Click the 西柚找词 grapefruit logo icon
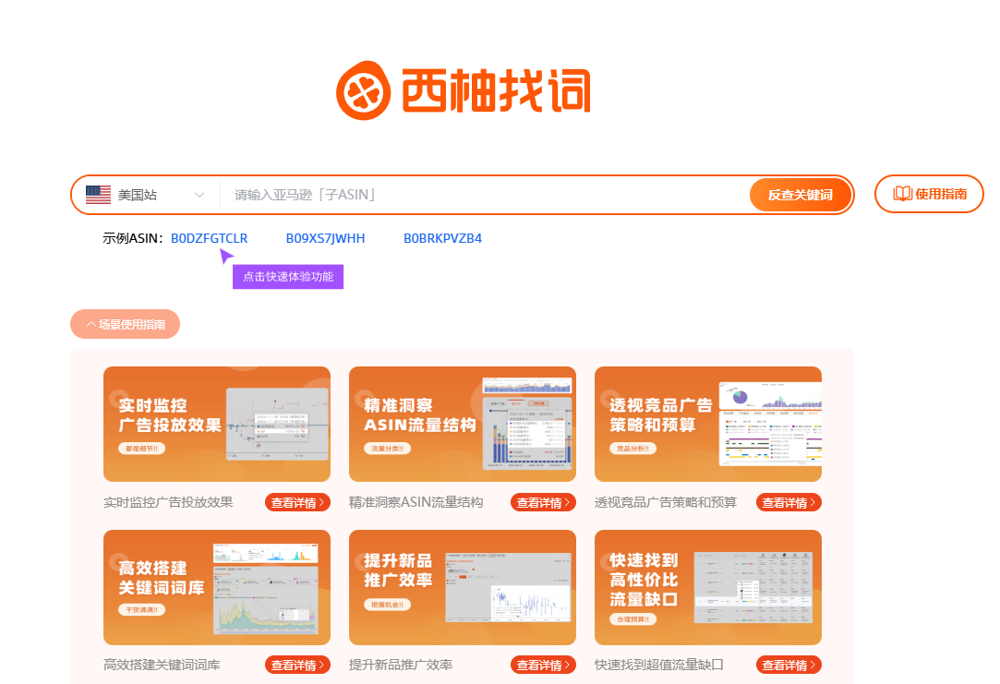This screenshot has height=684, width=1000. 365,90
